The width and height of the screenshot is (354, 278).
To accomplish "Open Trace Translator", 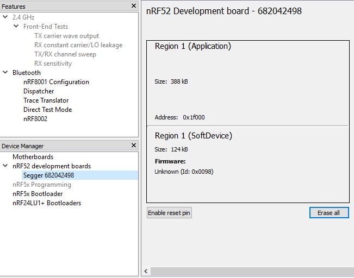I will [46, 100].
